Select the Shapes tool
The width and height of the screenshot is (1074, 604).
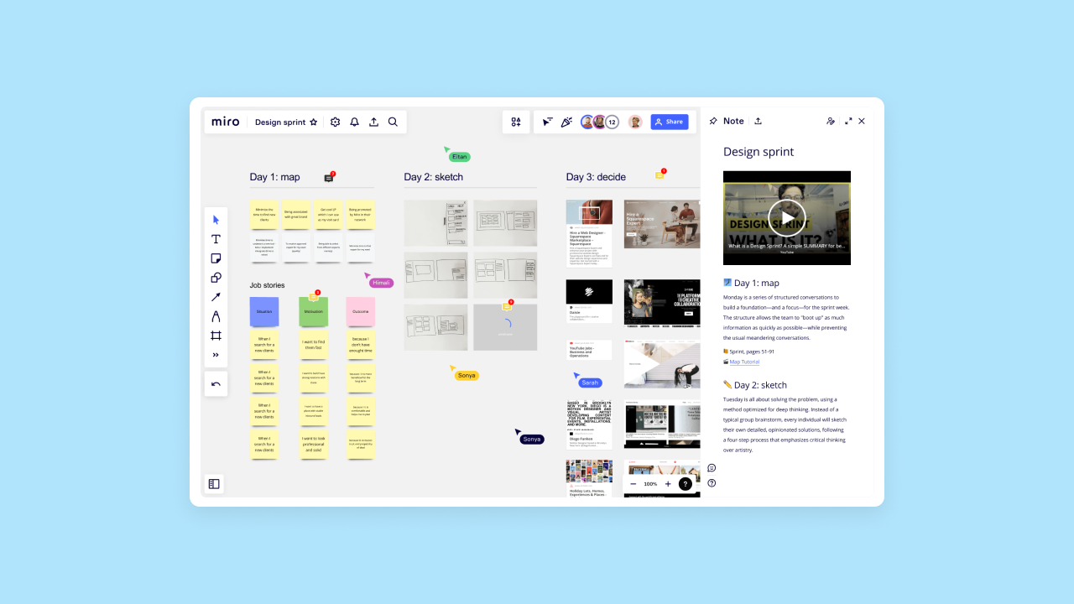click(x=216, y=277)
